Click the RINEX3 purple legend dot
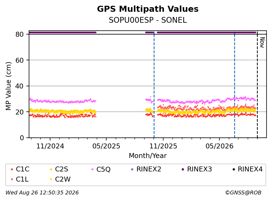Viewport: 272px width, 201px height. click(183, 170)
